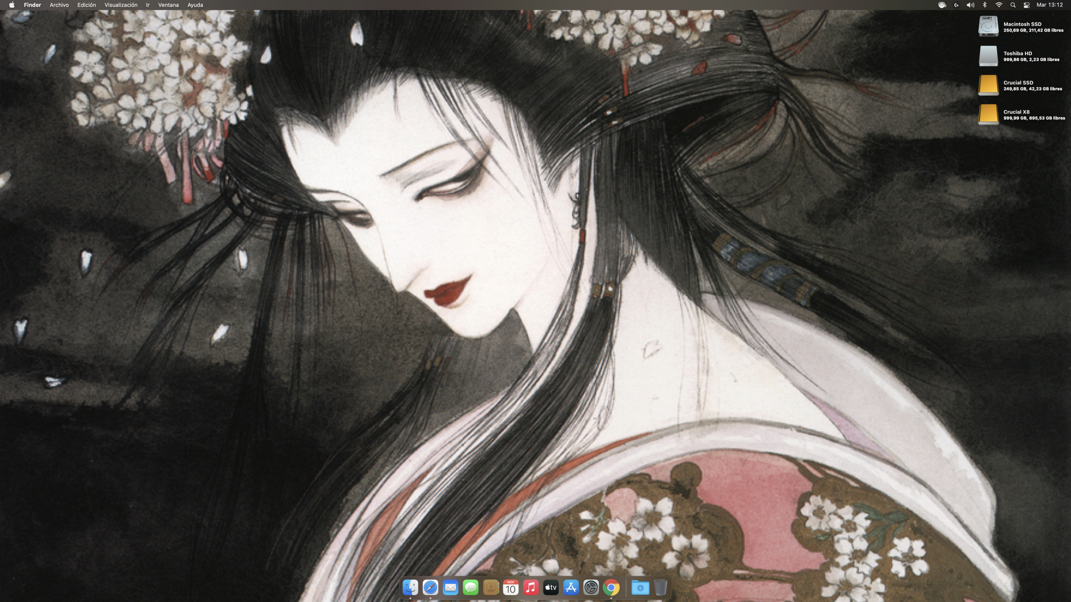Click the Crucial X8 label text
The width and height of the screenshot is (1071, 602).
(x=1016, y=112)
